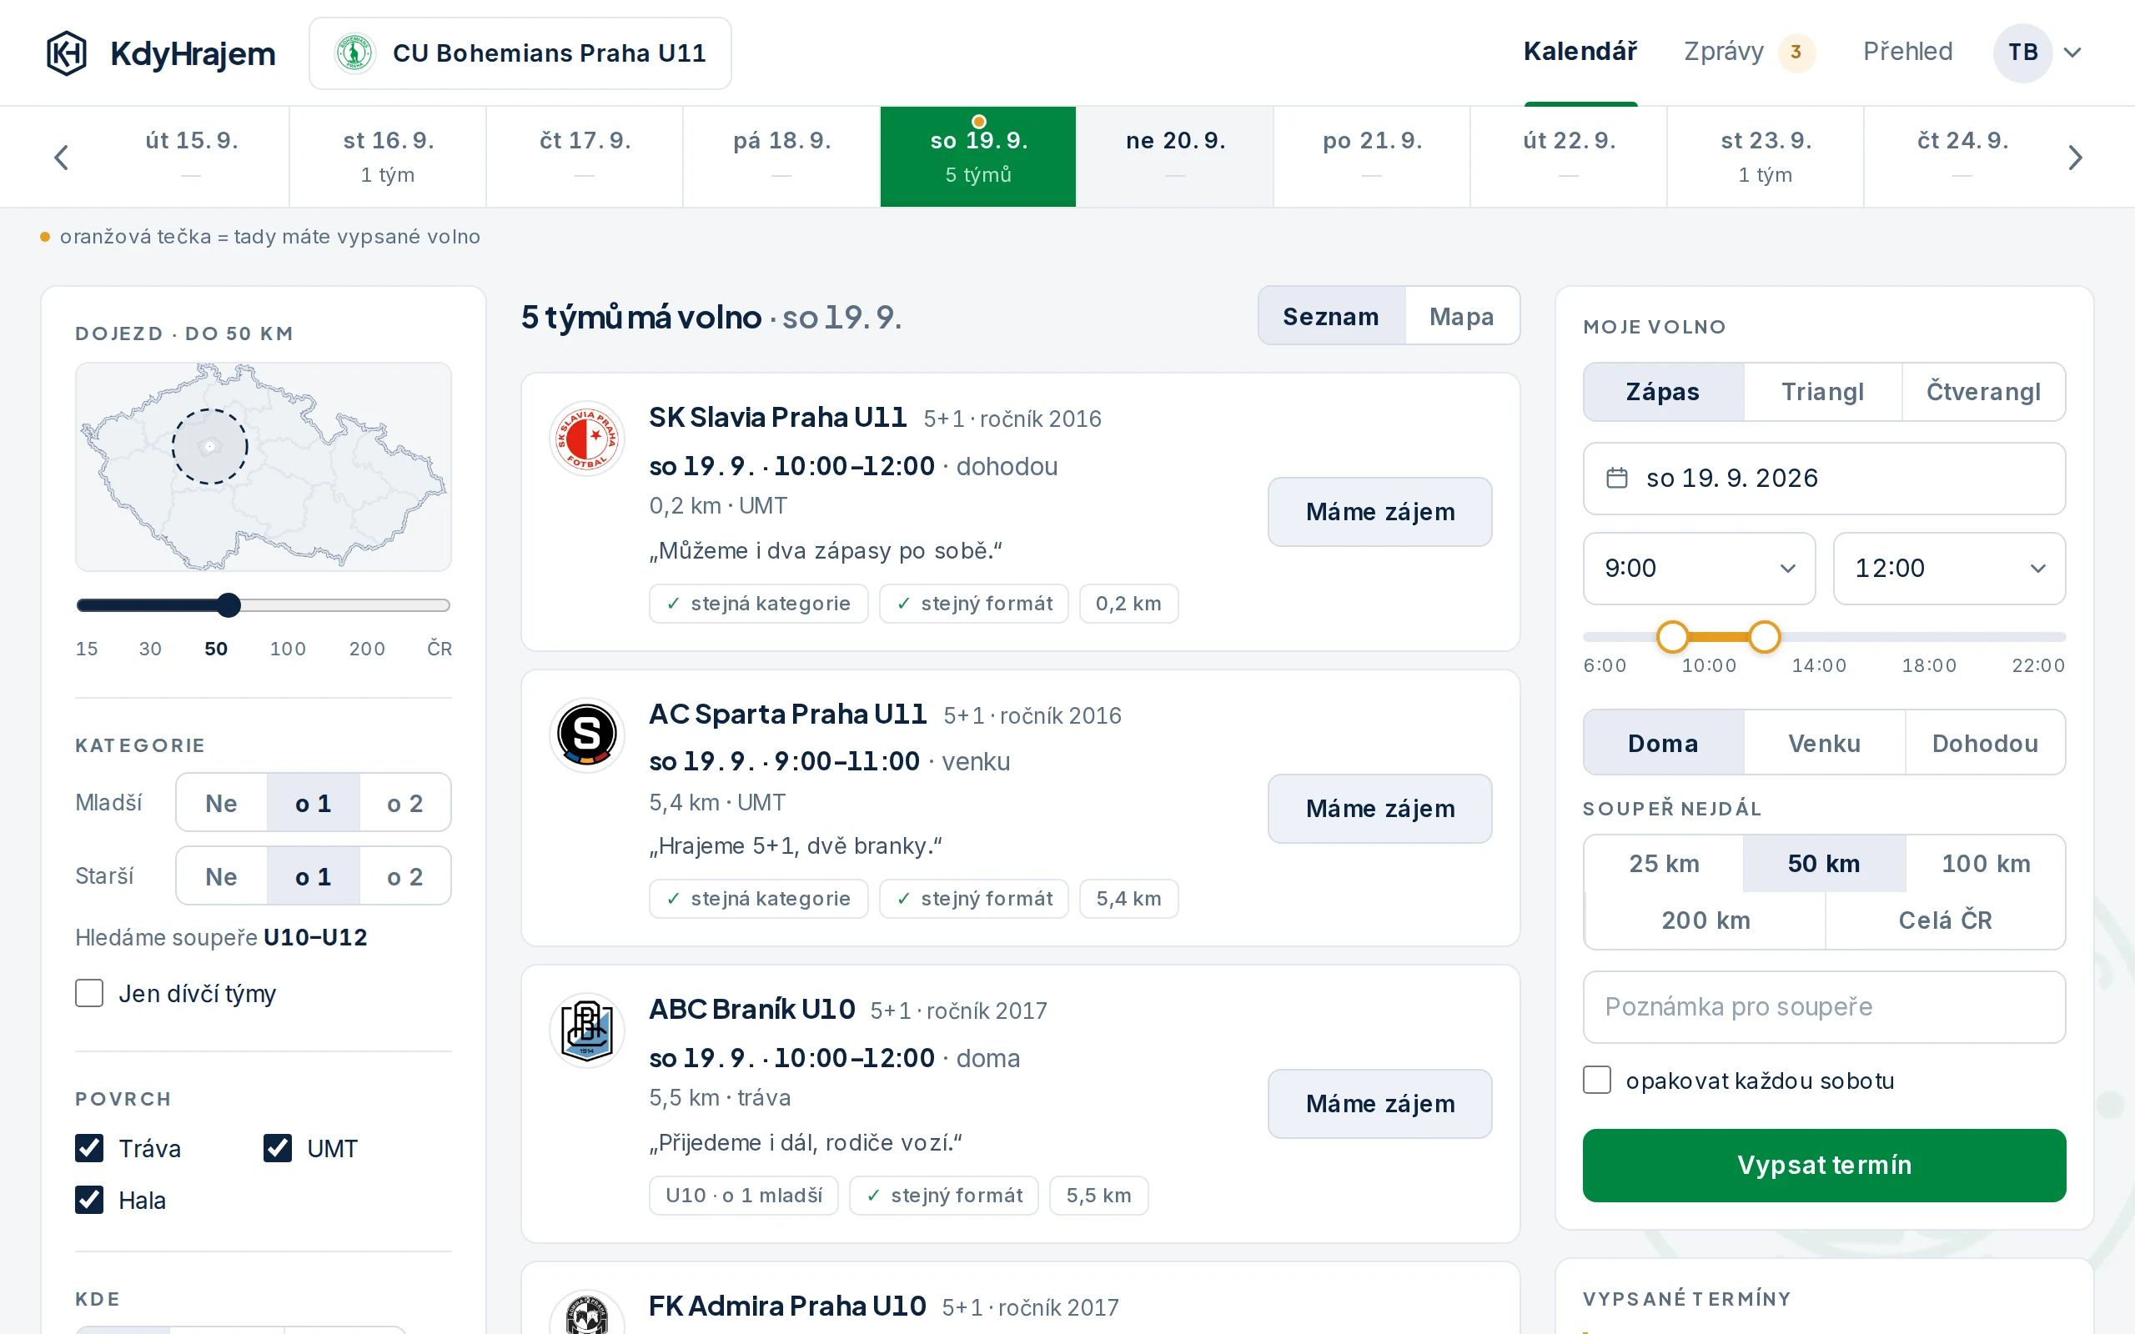This screenshot has width=2135, height=1334.
Task: Click the KdyHrajem logo icon
Action: [x=66, y=53]
